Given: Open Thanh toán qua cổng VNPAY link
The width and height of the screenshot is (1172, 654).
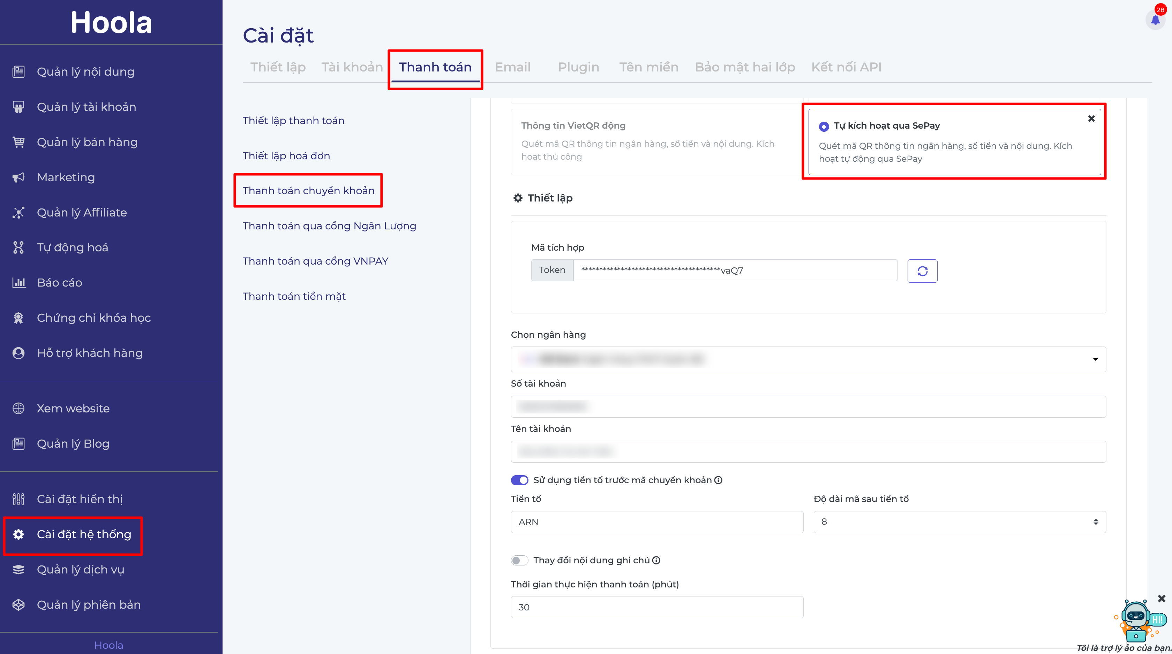Looking at the screenshot, I should tap(315, 261).
